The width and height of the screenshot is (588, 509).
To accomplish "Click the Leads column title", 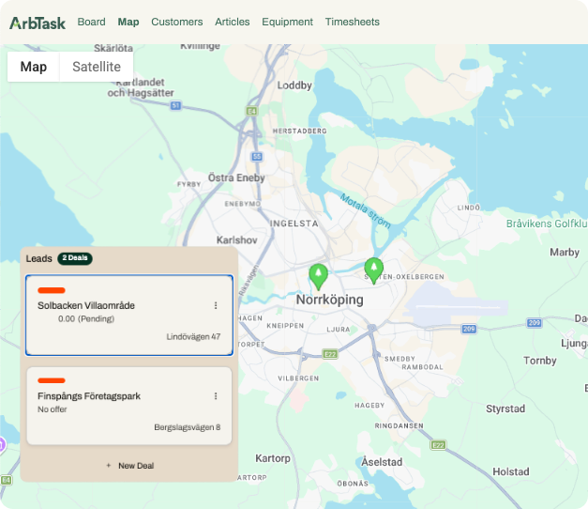I will [x=39, y=258].
